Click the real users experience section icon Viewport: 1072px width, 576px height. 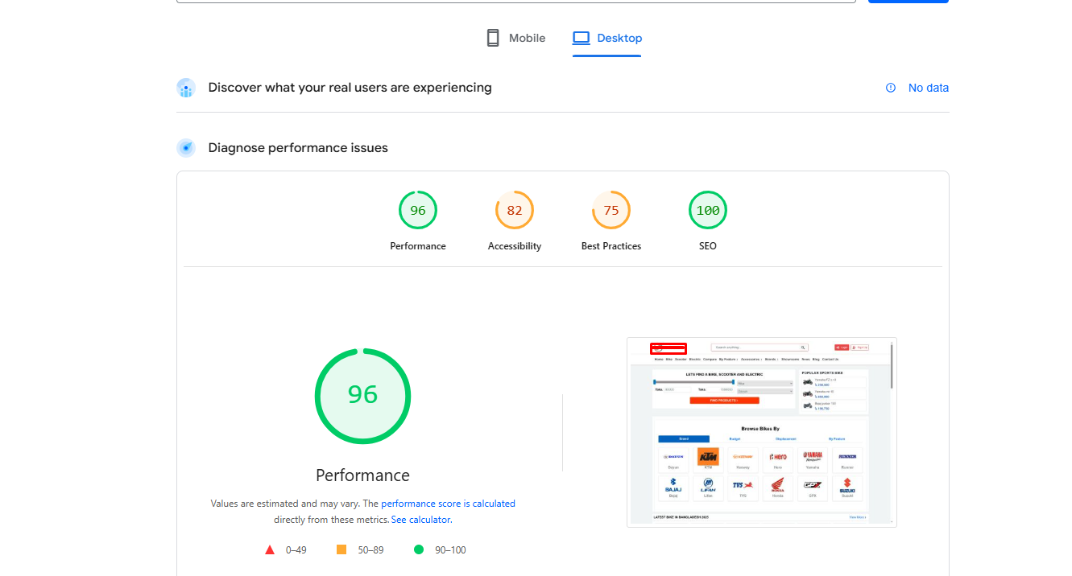pyautogui.click(x=186, y=88)
